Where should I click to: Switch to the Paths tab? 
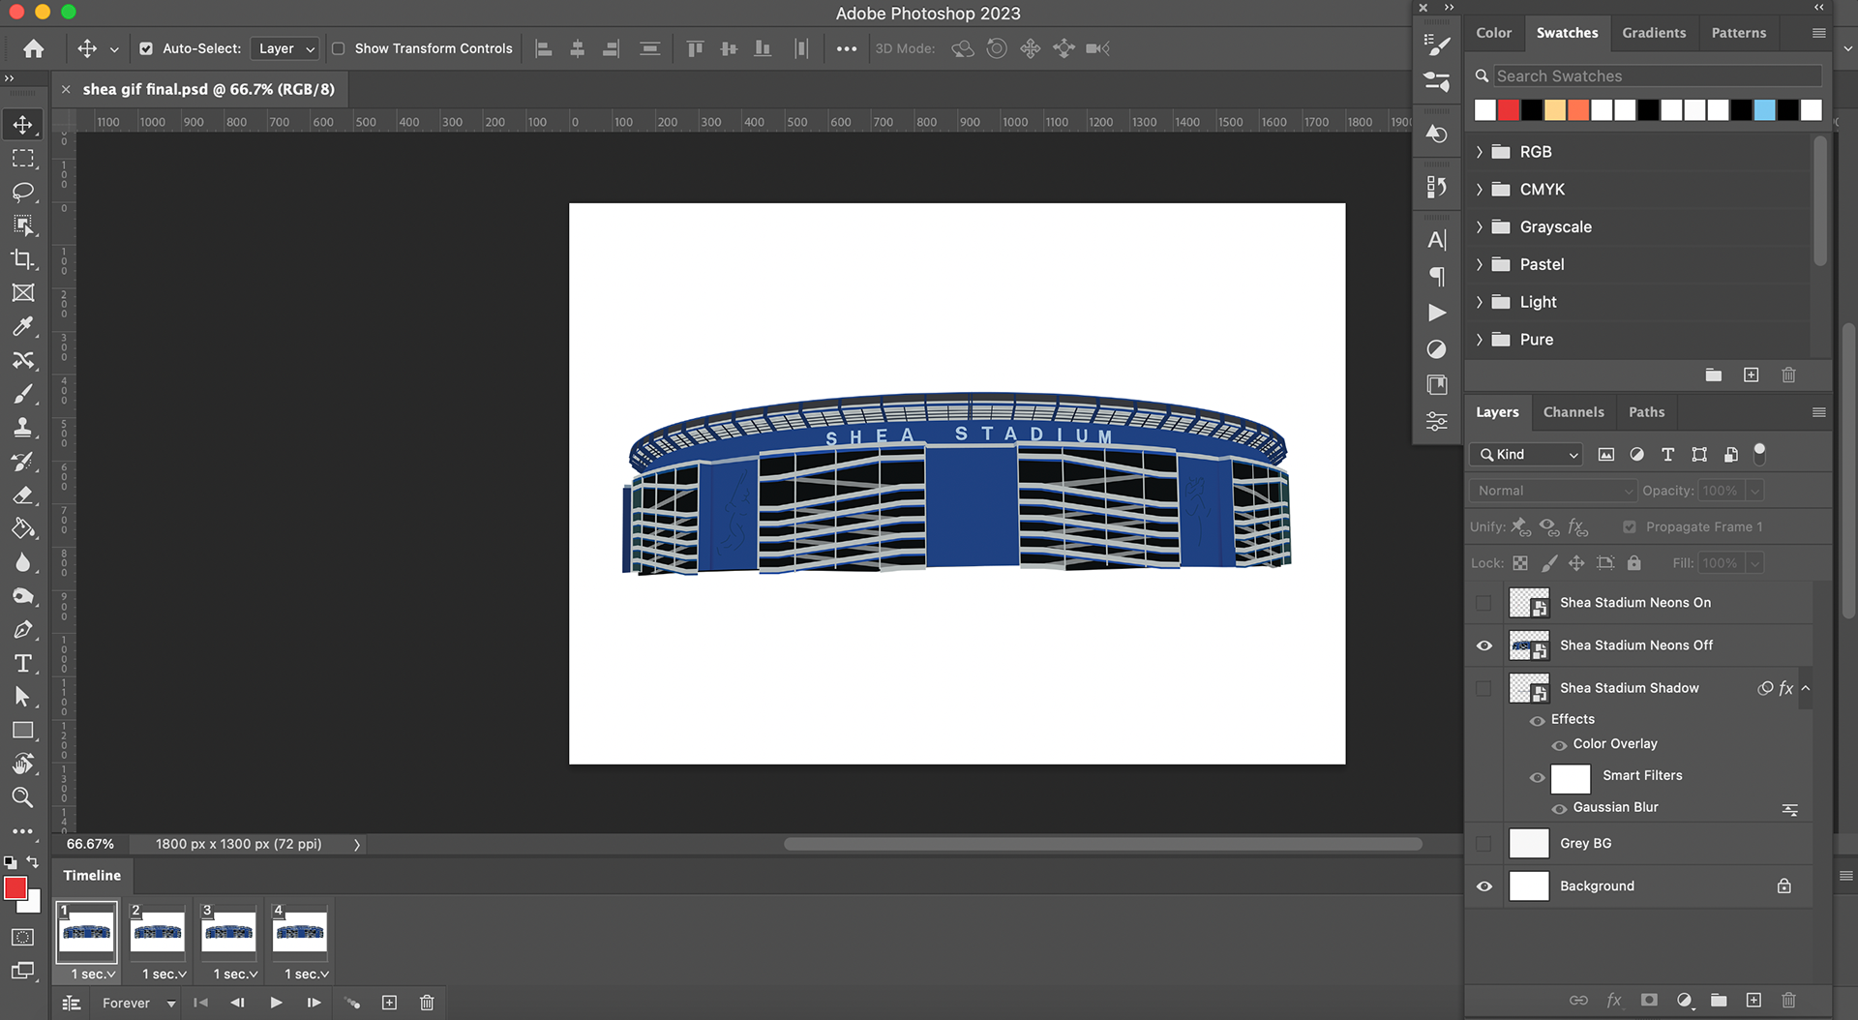[x=1646, y=412]
